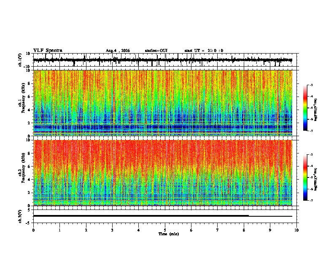334x258 pixels.
Task: Click the ch.3 thick black signal line
Action: (x=141, y=216)
